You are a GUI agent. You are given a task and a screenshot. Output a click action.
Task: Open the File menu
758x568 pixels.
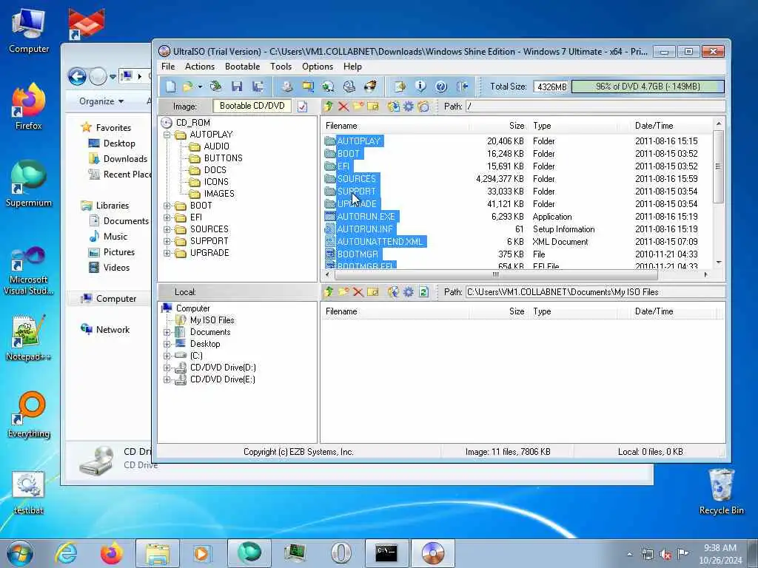coord(168,67)
